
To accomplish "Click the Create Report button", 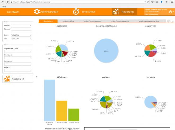I will [x=18, y=79].
